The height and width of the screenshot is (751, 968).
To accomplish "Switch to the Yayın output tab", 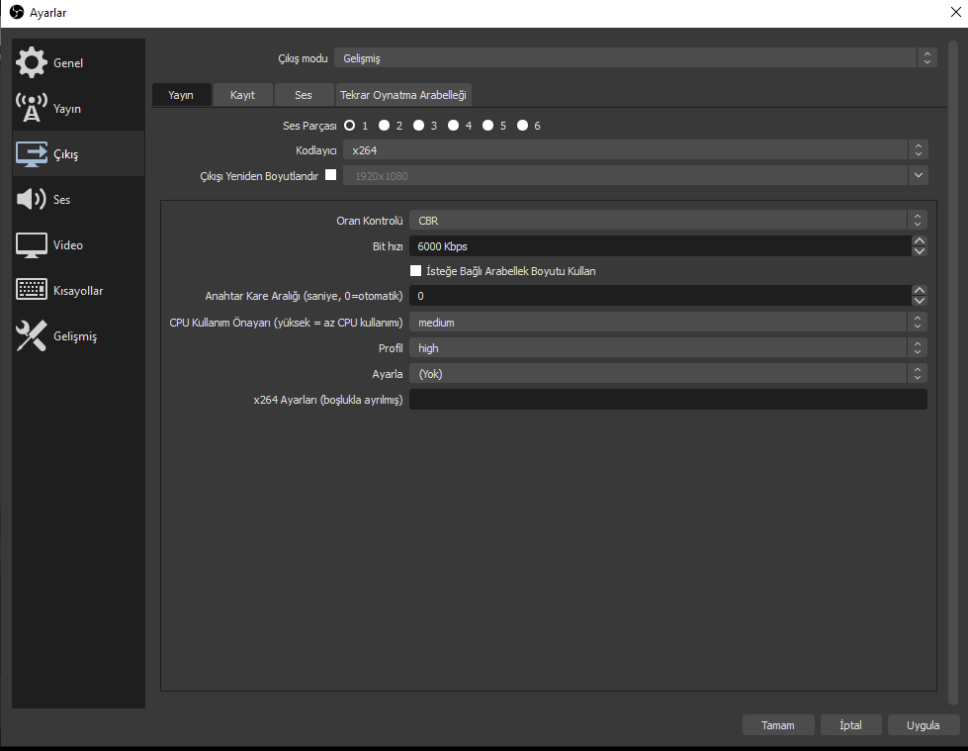I will pos(181,95).
